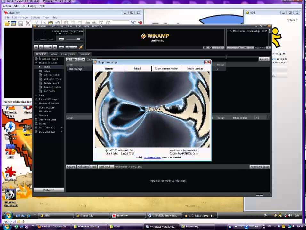The width and height of the screenshot is (306, 230).
Task: Select Audio in the media library
Action: (46, 67)
